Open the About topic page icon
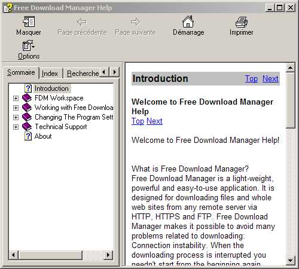Image resolution: width=299 pixels, height=269 pixels. (x=28, y=136)
